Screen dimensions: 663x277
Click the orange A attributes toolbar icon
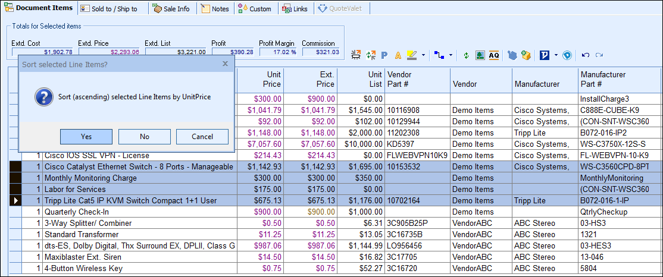tap(398, 55)
